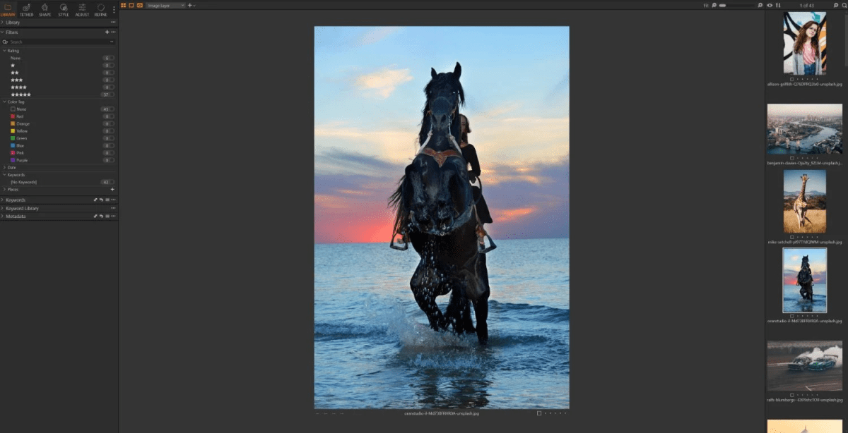Click the Shape tool tab icon

[x=45, y=8]
